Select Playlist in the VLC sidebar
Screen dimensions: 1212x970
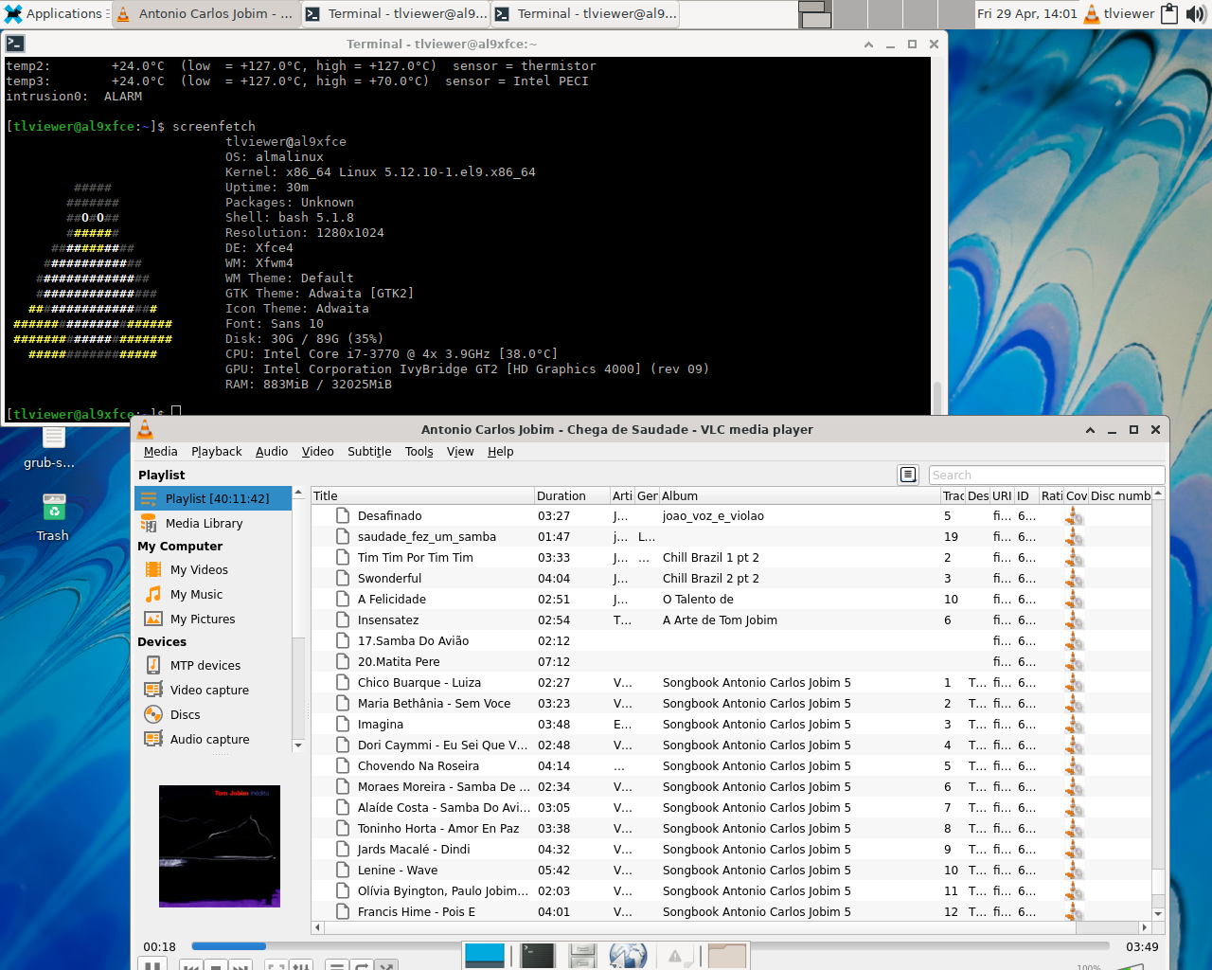[213, 498]
